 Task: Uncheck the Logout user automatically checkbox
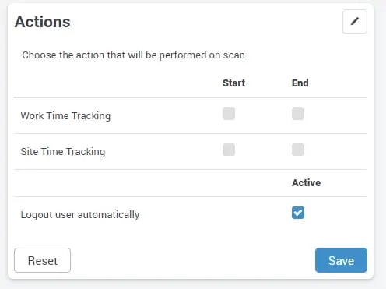298,213
